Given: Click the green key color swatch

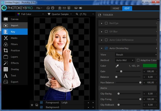Looking at the screenshot, I should (150, 66).
